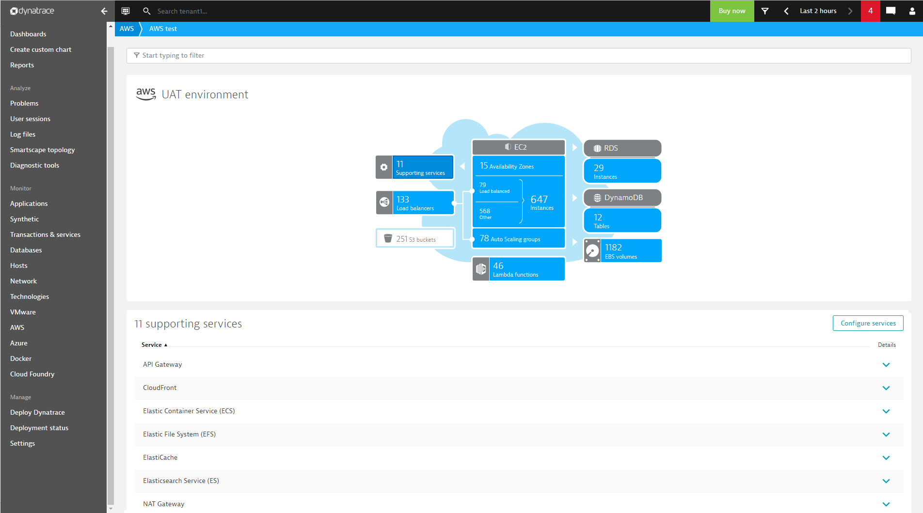Screen dimensions: 923x513
Task: Open the AWS item in the sidebar
Action: (x=17, y=327)
